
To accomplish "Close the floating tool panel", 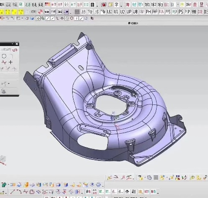I will pyautogui.click(x=17, y=44).
